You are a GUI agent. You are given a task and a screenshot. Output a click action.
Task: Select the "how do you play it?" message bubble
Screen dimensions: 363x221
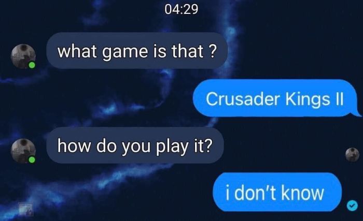coord(135,145)
